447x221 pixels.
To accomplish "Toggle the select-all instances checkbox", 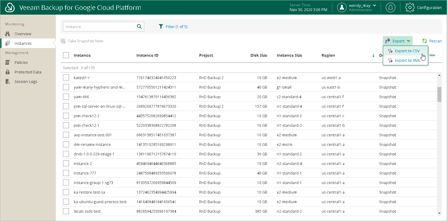I will click(x=66, y=55).
